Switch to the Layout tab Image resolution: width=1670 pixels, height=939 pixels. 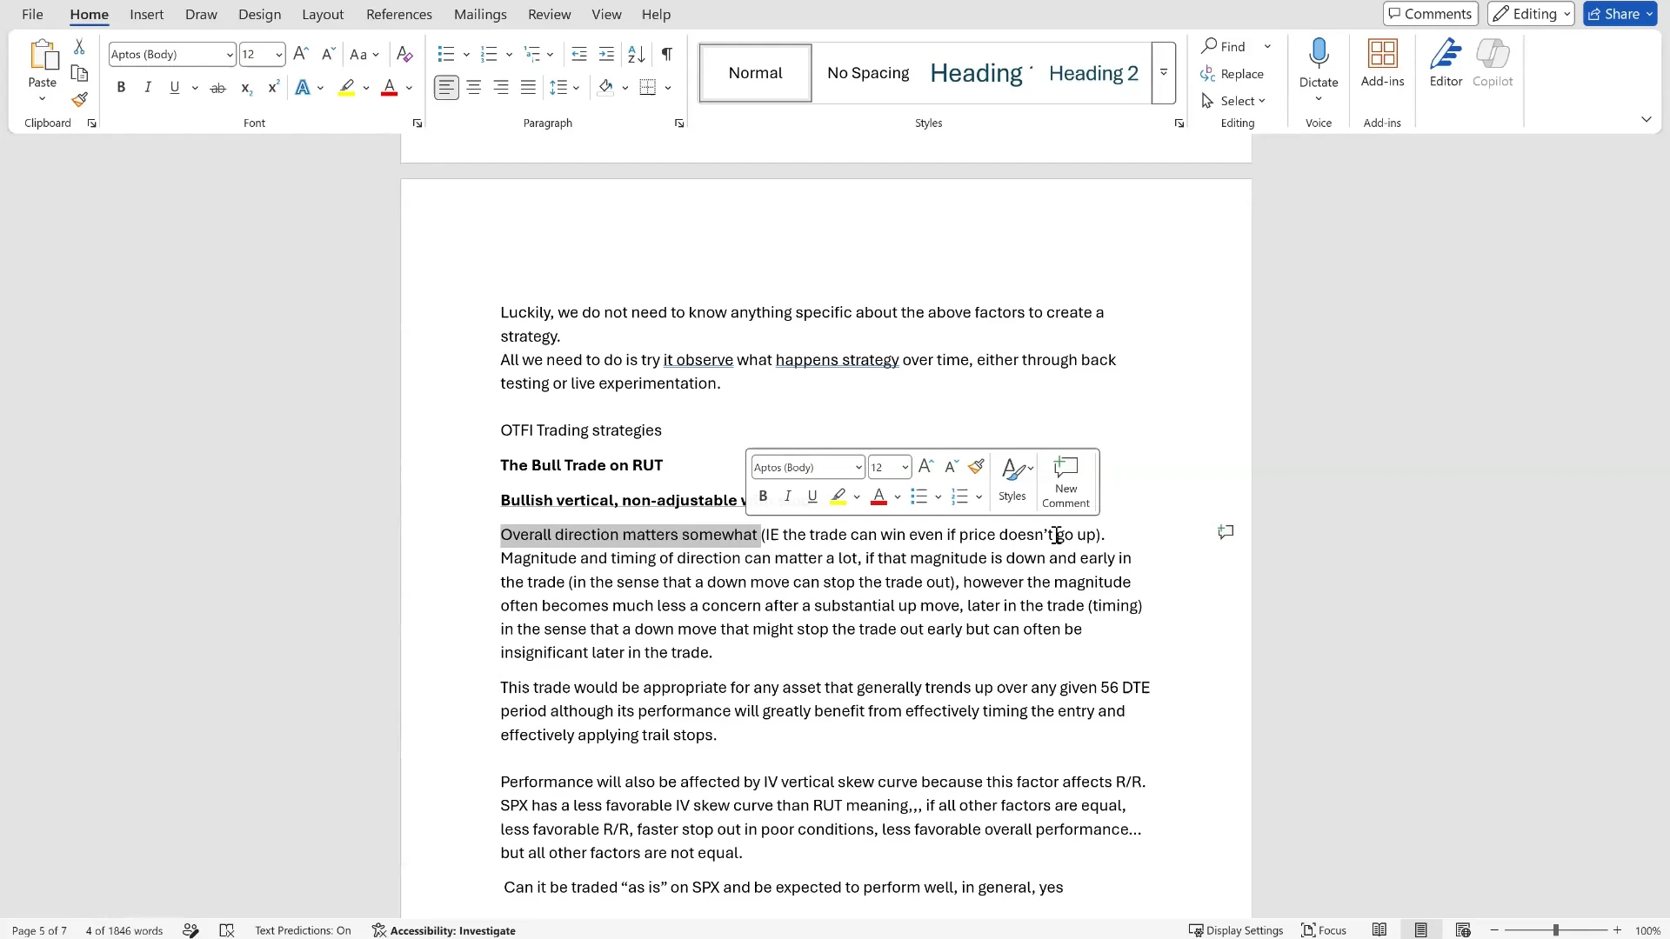[x=323, y=15]
